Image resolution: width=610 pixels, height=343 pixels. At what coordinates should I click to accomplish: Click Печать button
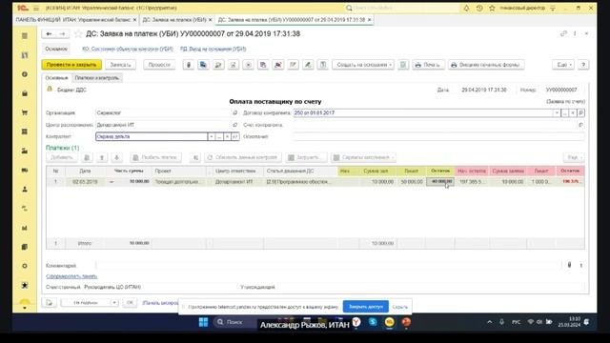(428, 65)
